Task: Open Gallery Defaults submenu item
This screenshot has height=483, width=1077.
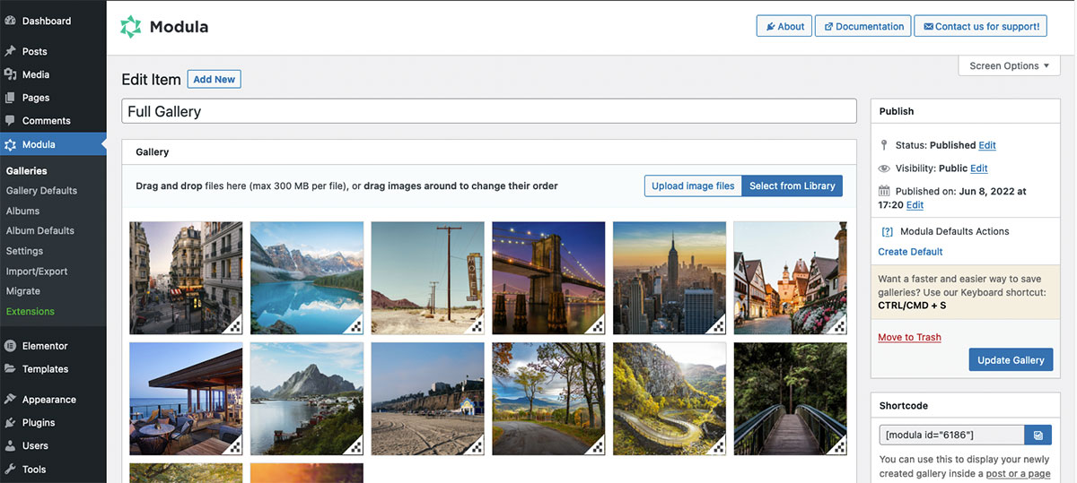Action: 41,190
